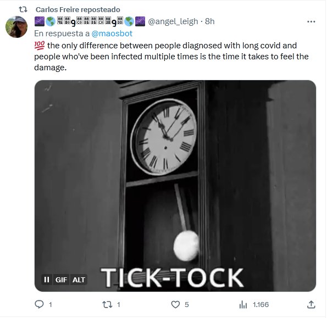Show the ALT image description
The image size is (327, 318).
coord(79,280)
